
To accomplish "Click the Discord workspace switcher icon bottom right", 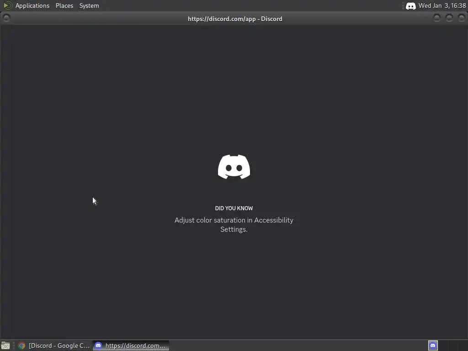I will pos(433,346).
